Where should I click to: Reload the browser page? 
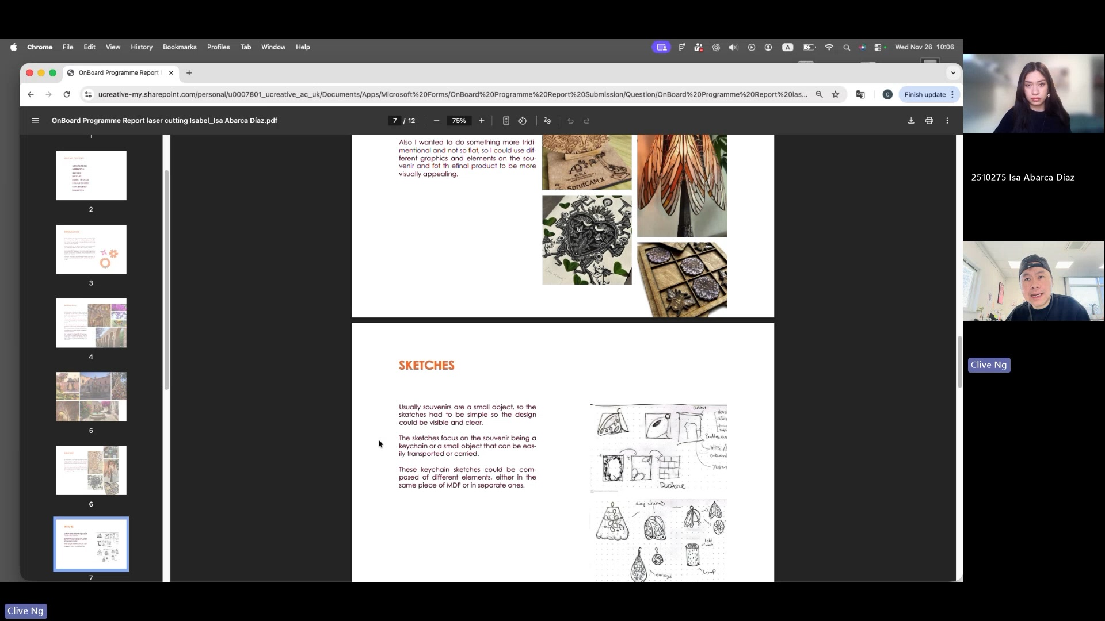pyautogui.click(x=67, y=94)
